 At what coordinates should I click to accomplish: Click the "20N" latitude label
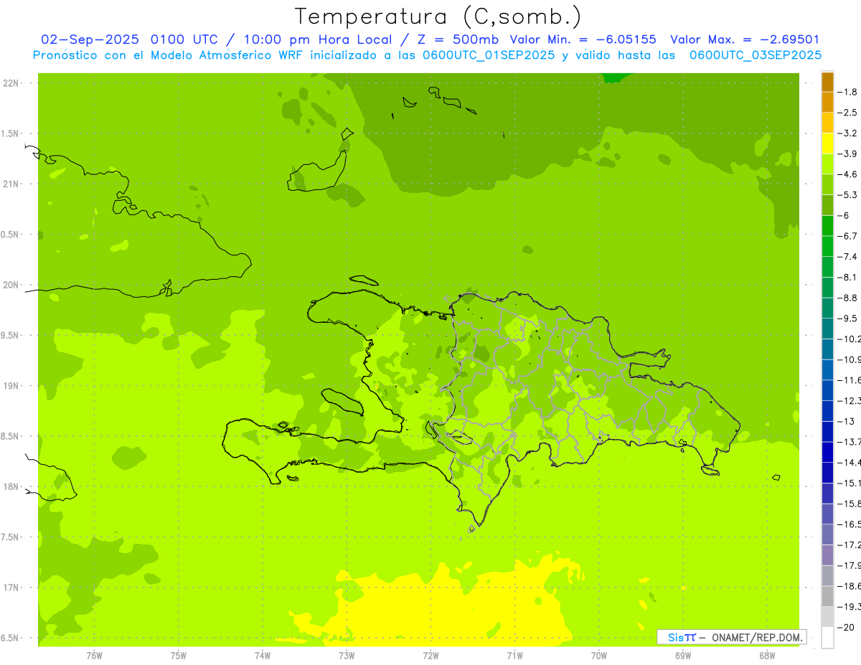[x=11, y=285]
